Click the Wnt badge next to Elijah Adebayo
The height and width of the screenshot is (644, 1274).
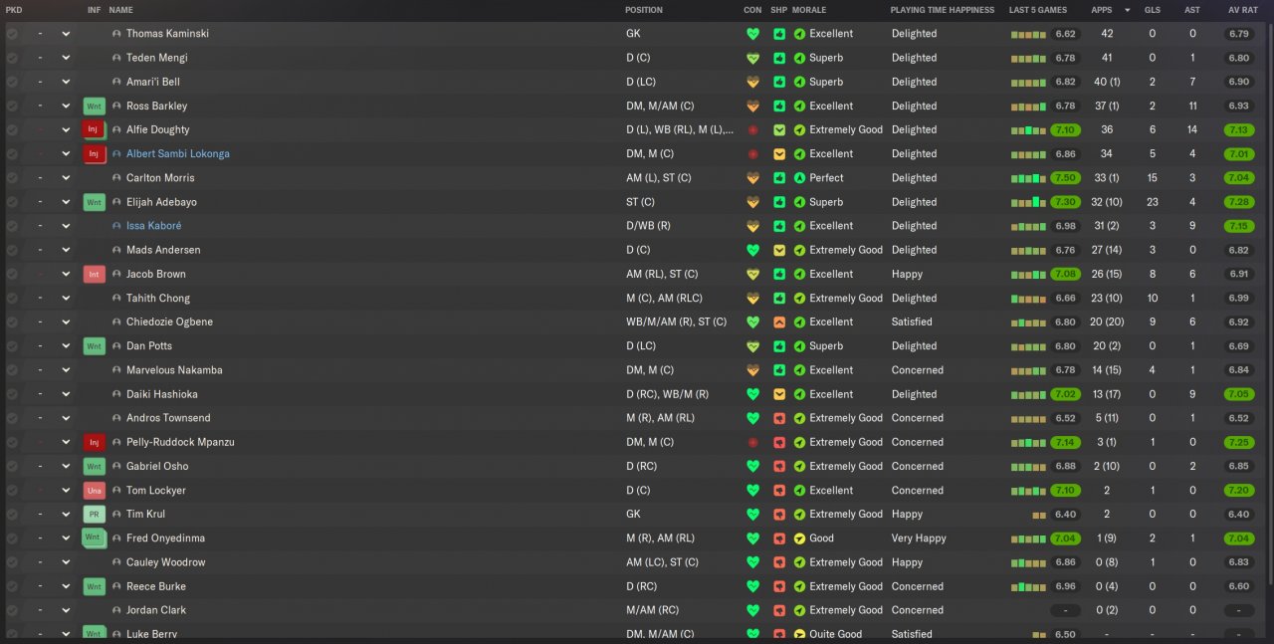[94, 202]
